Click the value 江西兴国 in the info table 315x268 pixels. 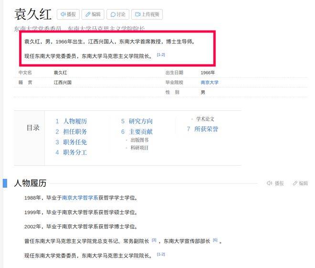(63, 82)
